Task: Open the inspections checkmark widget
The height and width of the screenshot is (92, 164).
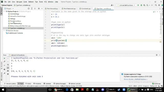Action: [x=154, y=12]
